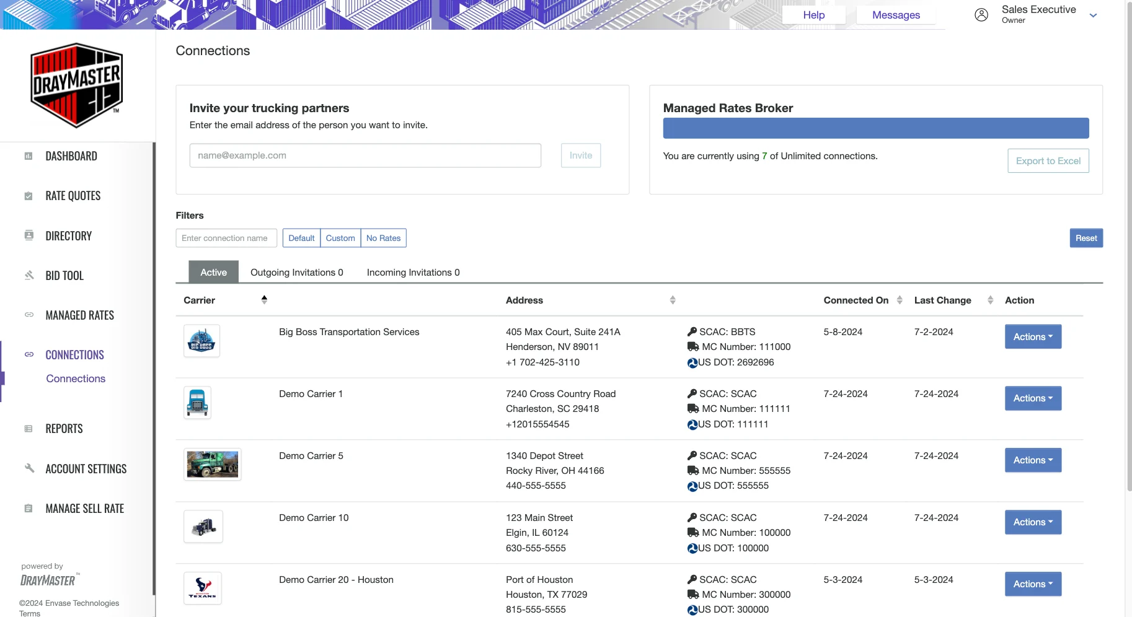Toggle the No Rates filter
Image resolution: width=1132 pixels, height=617 pixels.
pyautogui.click(x=383, y=238)
